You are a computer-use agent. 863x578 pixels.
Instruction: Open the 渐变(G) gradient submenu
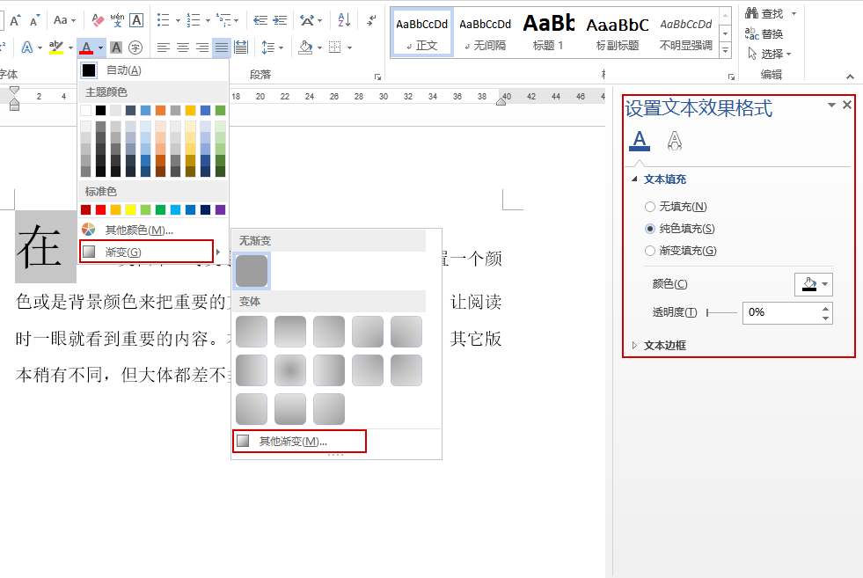pos(146,252)
